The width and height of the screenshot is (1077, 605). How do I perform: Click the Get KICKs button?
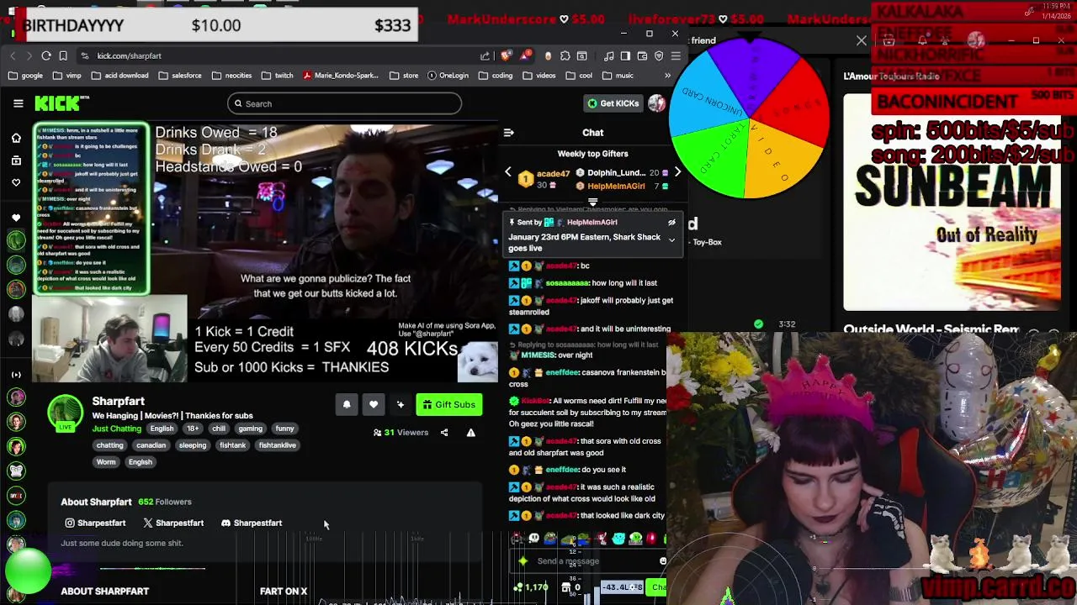coord(613,103)
